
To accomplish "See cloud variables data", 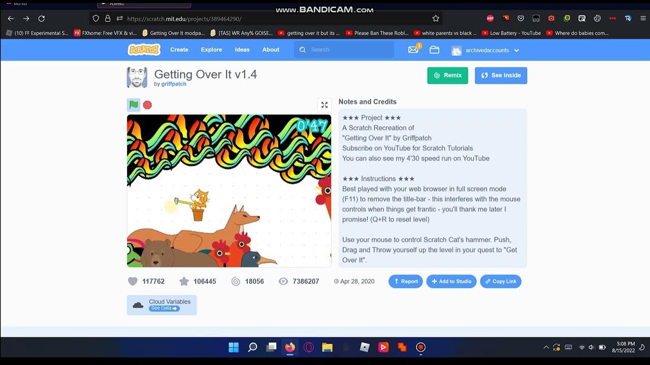I will 164,308.
